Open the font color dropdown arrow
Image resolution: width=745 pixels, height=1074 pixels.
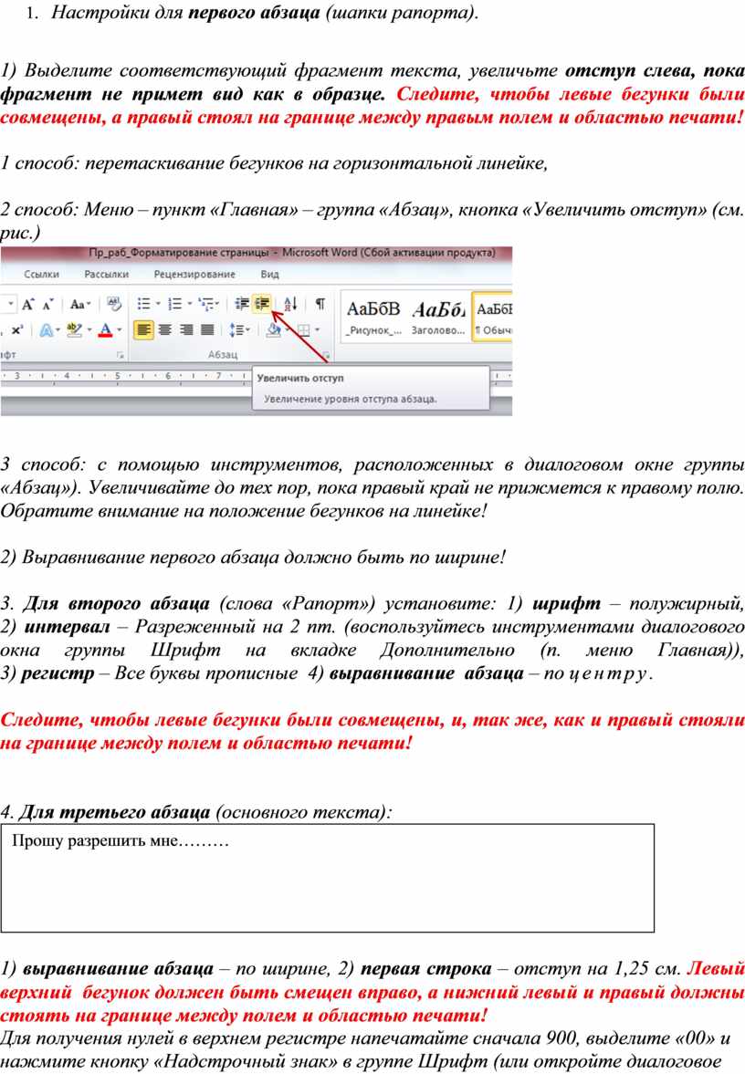coord(120,329)
